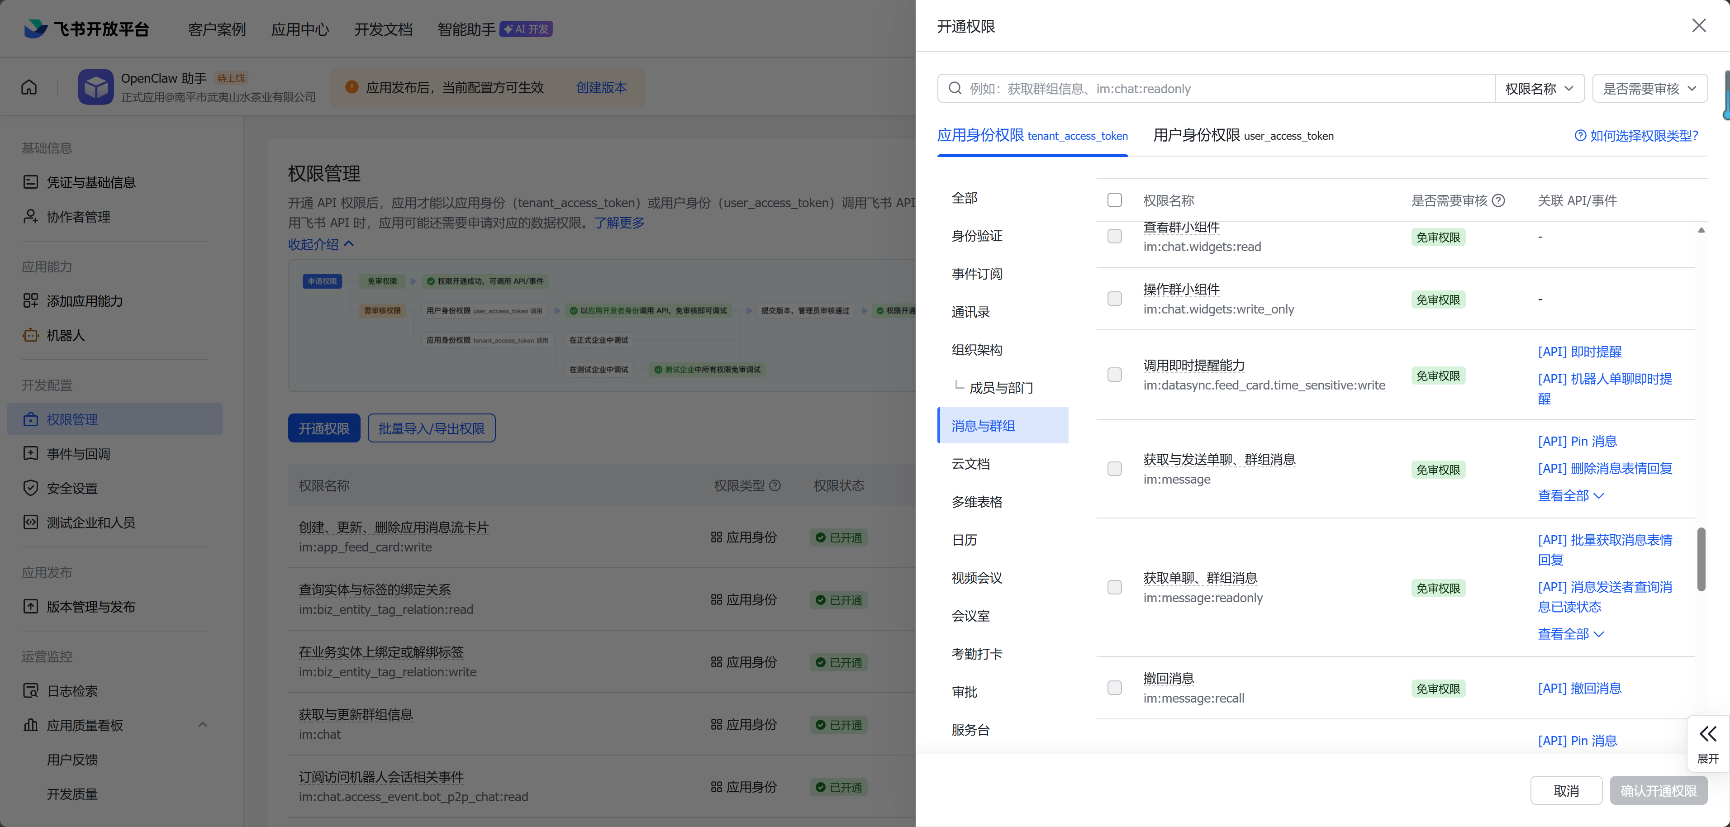
Task: Click the double-arrow 展开 panel icon
Action: [1707, 734]
